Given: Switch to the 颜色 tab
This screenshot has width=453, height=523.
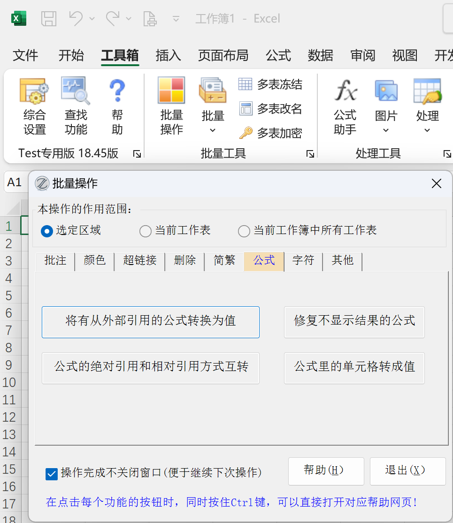Looking at the screenshot, I should 94,261.
